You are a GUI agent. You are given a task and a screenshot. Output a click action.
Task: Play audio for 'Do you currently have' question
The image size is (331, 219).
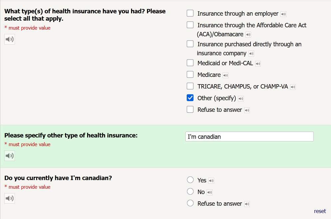coord(10,198)
